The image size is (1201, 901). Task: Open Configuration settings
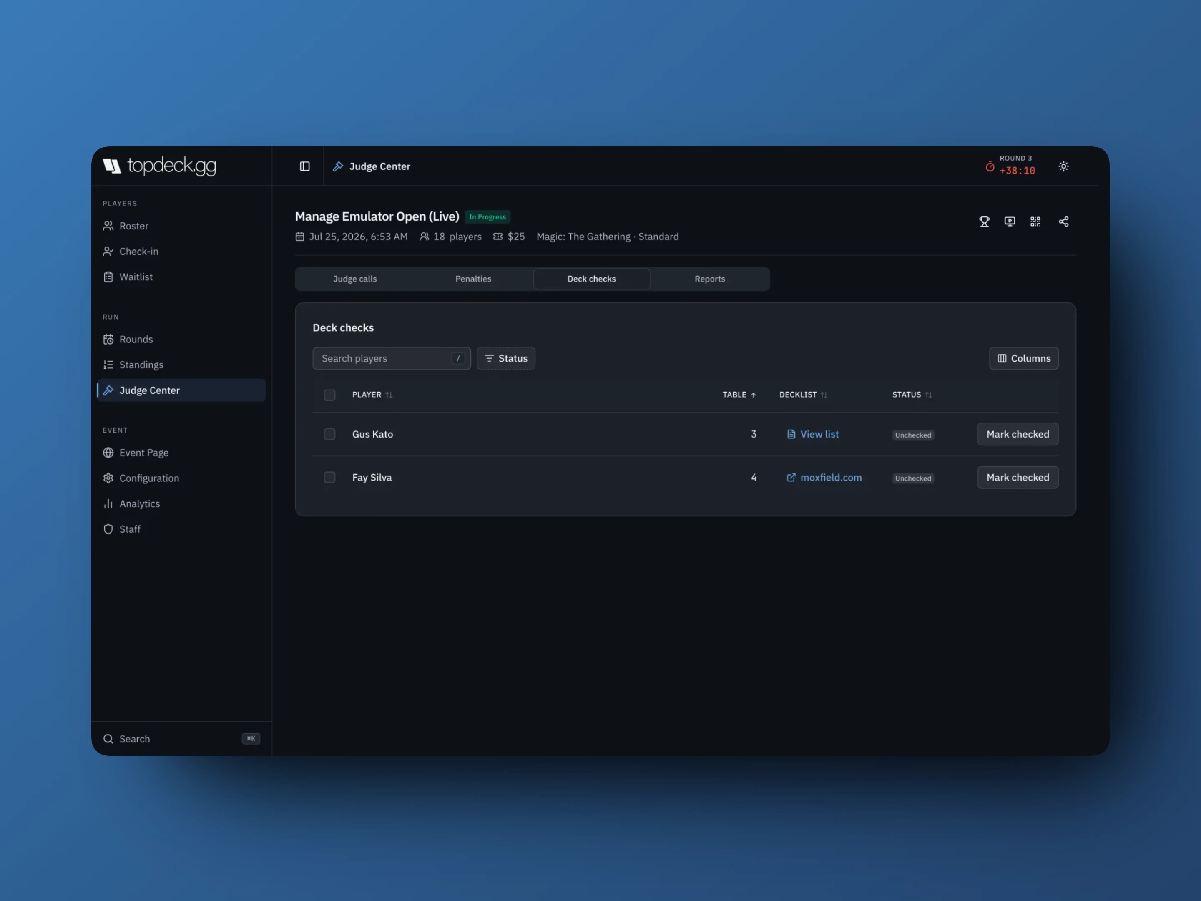(x=181, y=478)
